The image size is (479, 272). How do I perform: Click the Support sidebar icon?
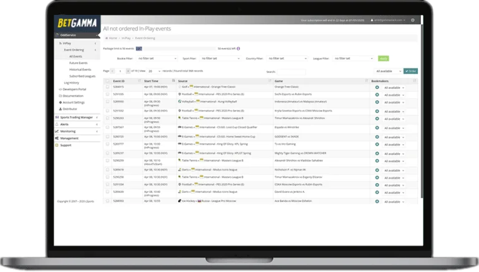[57, 145]
